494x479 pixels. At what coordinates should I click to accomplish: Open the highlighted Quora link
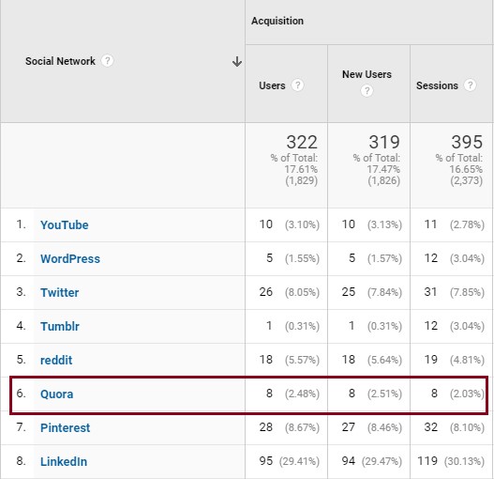56,394
